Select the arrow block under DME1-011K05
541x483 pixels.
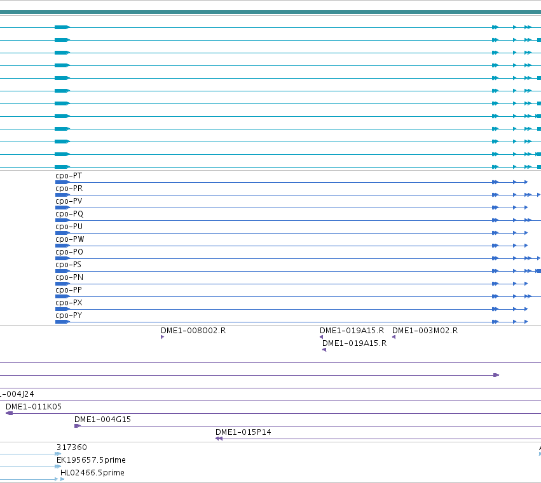pos(10,413)
